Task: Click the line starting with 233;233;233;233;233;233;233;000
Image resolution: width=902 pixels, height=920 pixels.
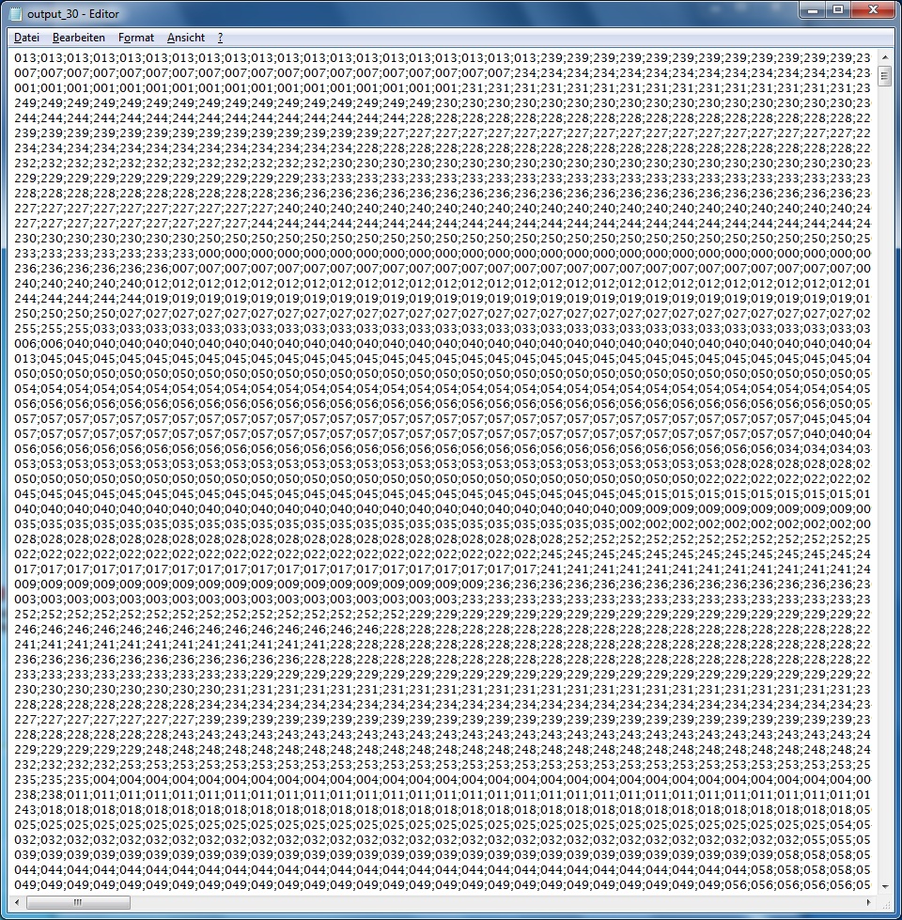Action: pyautogui.click(x=443, y=253)
